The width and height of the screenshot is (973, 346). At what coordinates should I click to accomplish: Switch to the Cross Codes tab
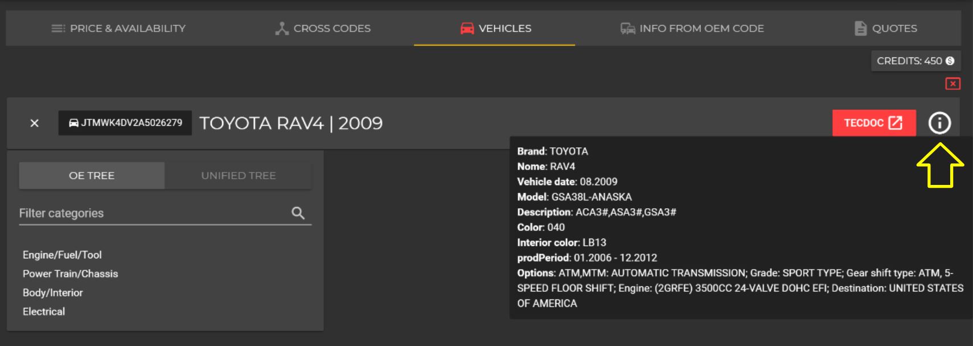(x=323, y=28)
